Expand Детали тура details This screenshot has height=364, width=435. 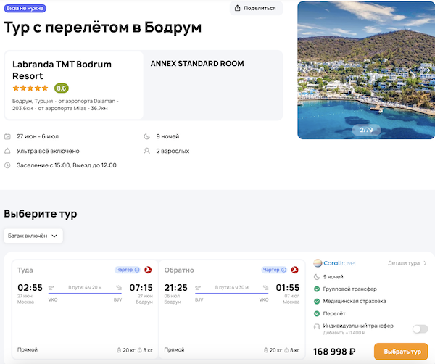407,263
